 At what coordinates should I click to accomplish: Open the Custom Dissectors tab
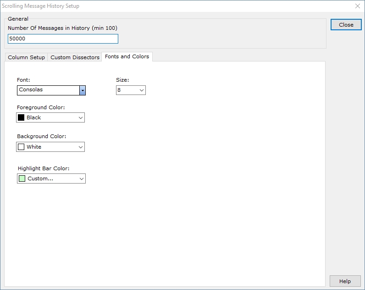(x=75, y=57)
